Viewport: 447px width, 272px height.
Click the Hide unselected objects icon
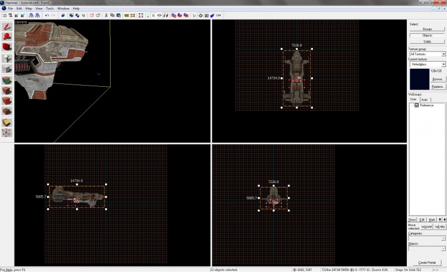tap(98, 16)
